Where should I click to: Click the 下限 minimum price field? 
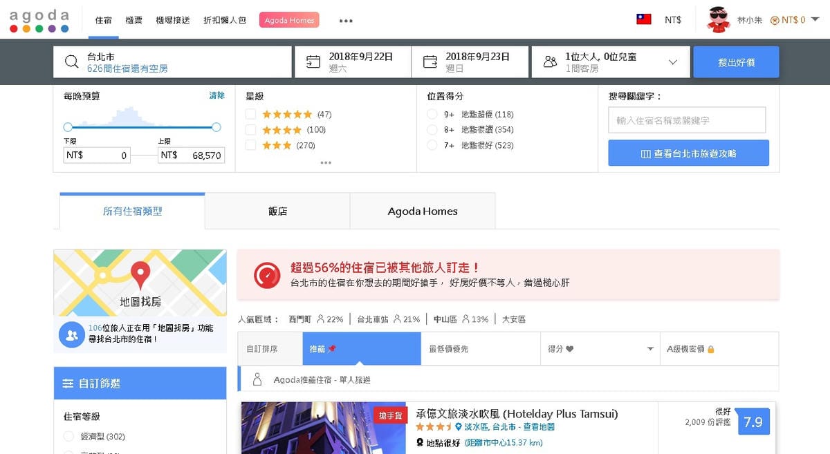tap(97, 155)
